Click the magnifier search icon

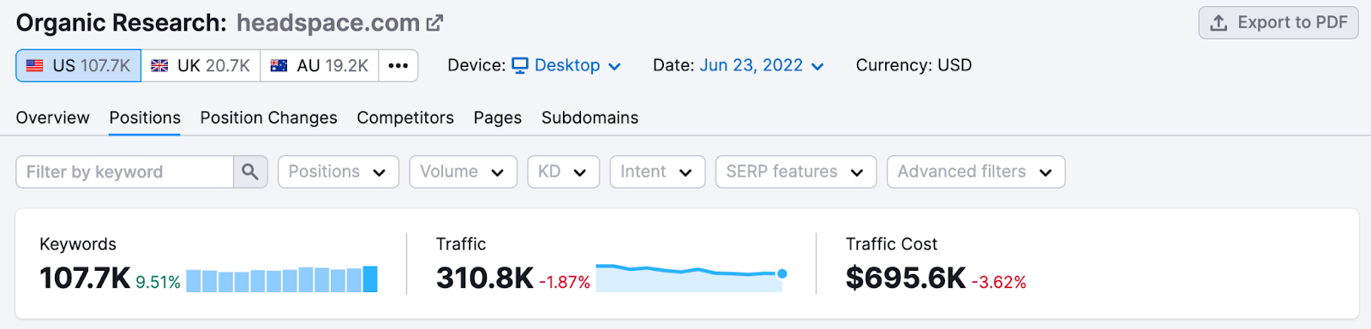click(x=250, y=172)
